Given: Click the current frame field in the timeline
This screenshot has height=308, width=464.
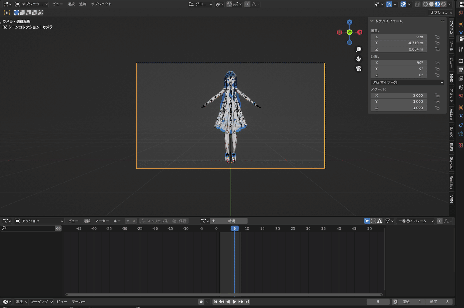Looking at the screenshot, I should [x=378, y=301].
